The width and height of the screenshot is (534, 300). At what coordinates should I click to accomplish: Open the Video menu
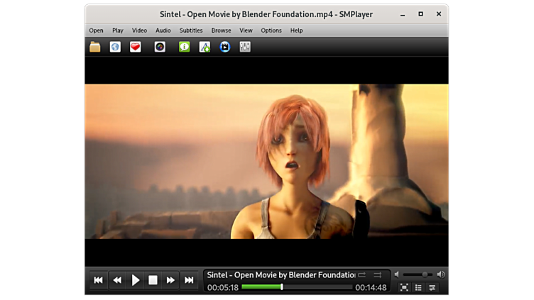tap(139, 30)
